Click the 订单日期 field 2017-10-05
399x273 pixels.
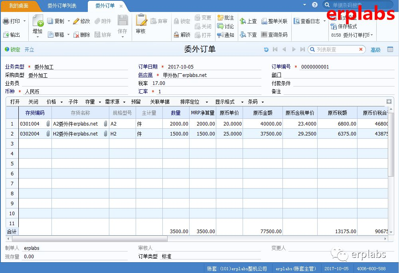[214, 67]
